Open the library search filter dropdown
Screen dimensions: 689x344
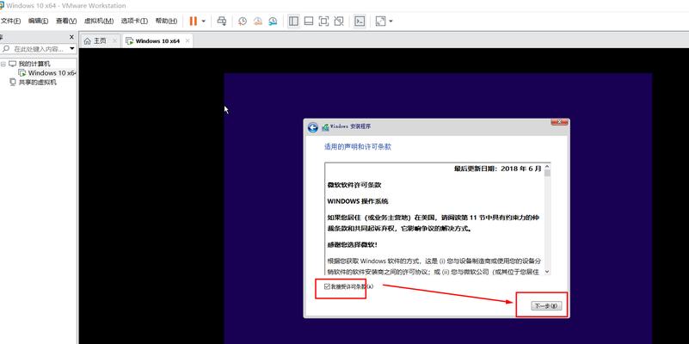point(72,49)
